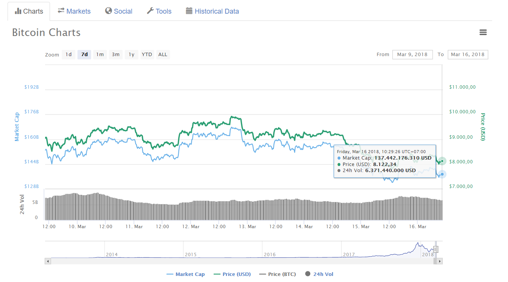
Task: Open the chart hamburger menu
Action: (483, 33)
